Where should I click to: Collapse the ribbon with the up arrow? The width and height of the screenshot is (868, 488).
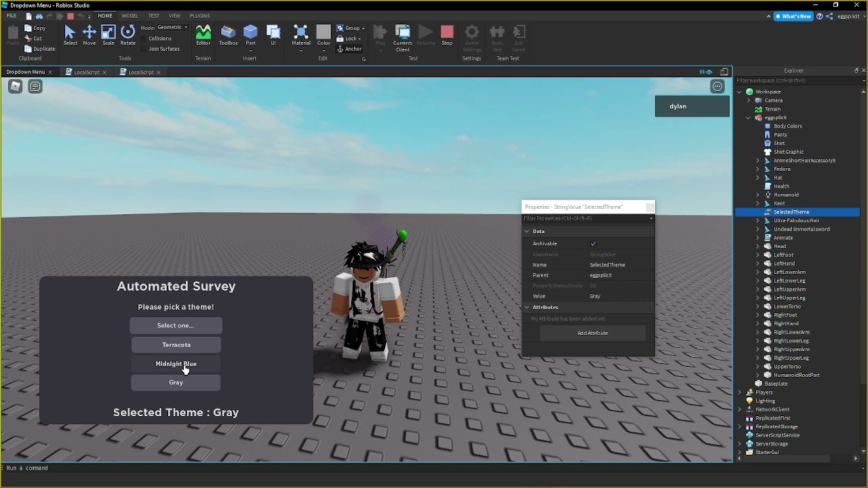point(769,16)
